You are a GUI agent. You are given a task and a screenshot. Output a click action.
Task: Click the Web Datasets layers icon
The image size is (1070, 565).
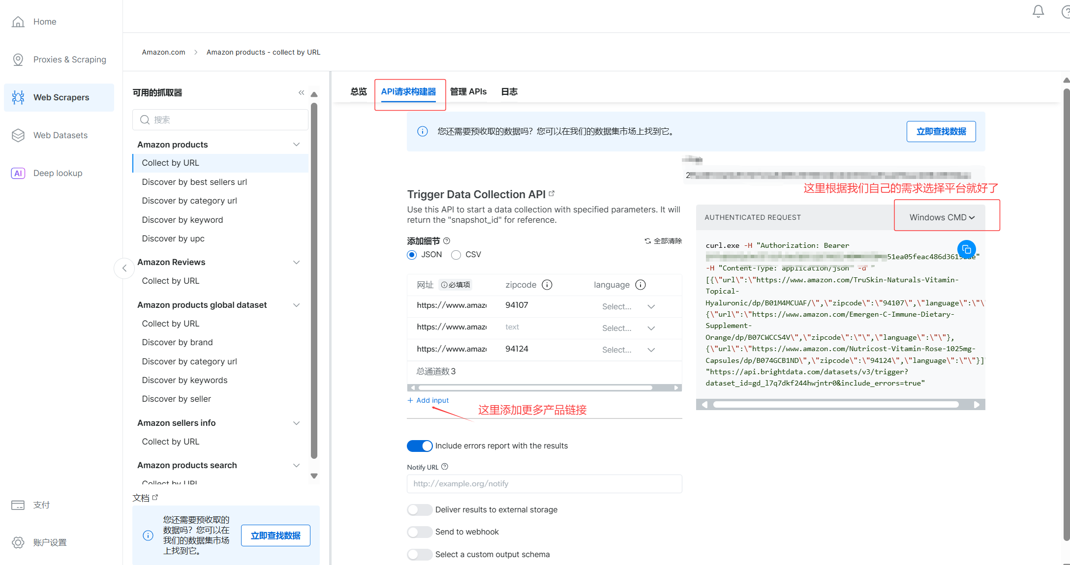click(18, 135)
